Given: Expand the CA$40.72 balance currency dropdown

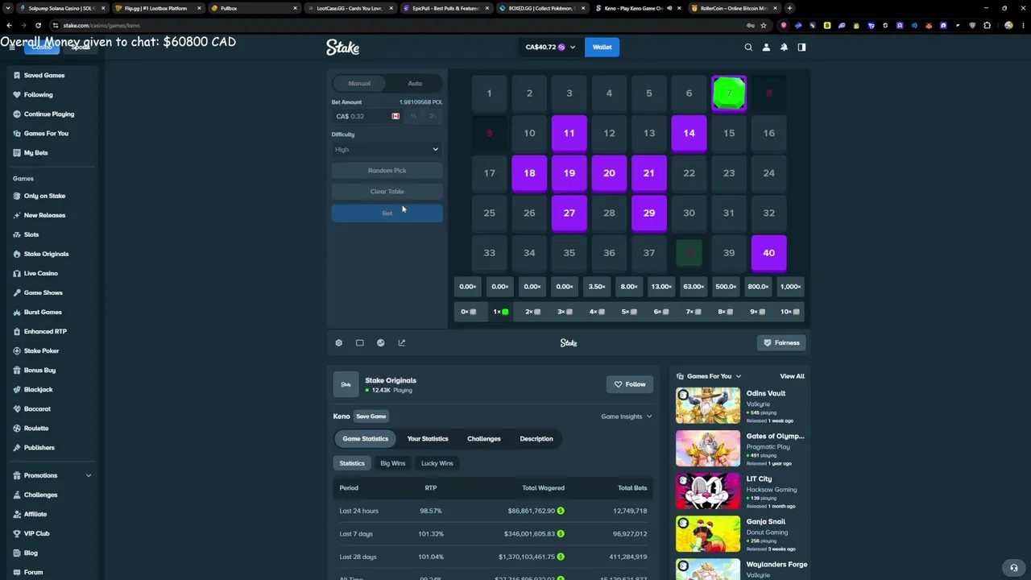Looking at the screenshot, I should tap(550, 48).
